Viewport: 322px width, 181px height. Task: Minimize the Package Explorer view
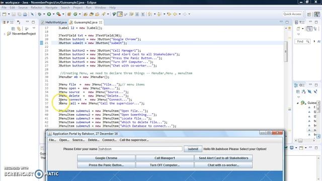(27, 22)
